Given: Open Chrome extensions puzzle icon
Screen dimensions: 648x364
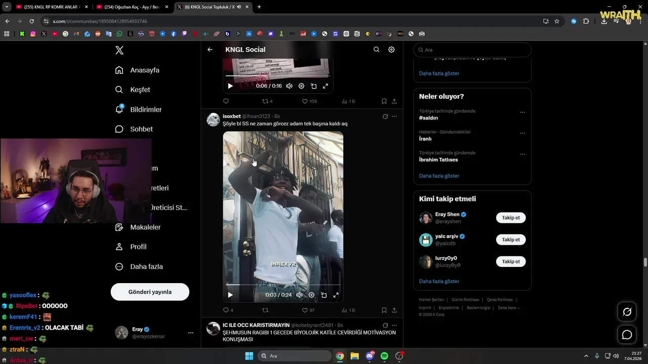Looking at the screenshot, I should tap(586, 21).
